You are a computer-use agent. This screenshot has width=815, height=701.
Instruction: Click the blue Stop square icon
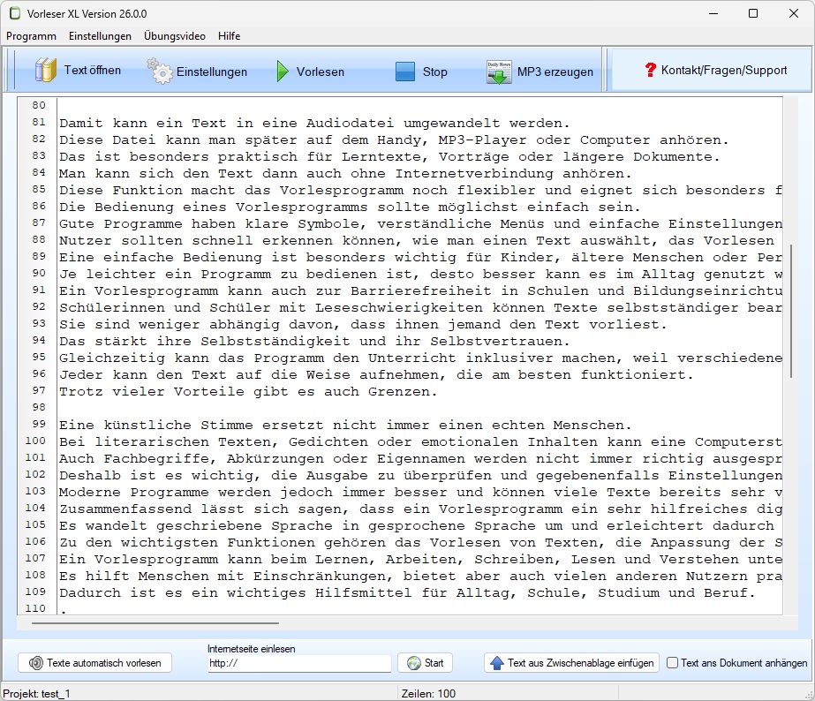pyautogui.click(x=405, y=72)
